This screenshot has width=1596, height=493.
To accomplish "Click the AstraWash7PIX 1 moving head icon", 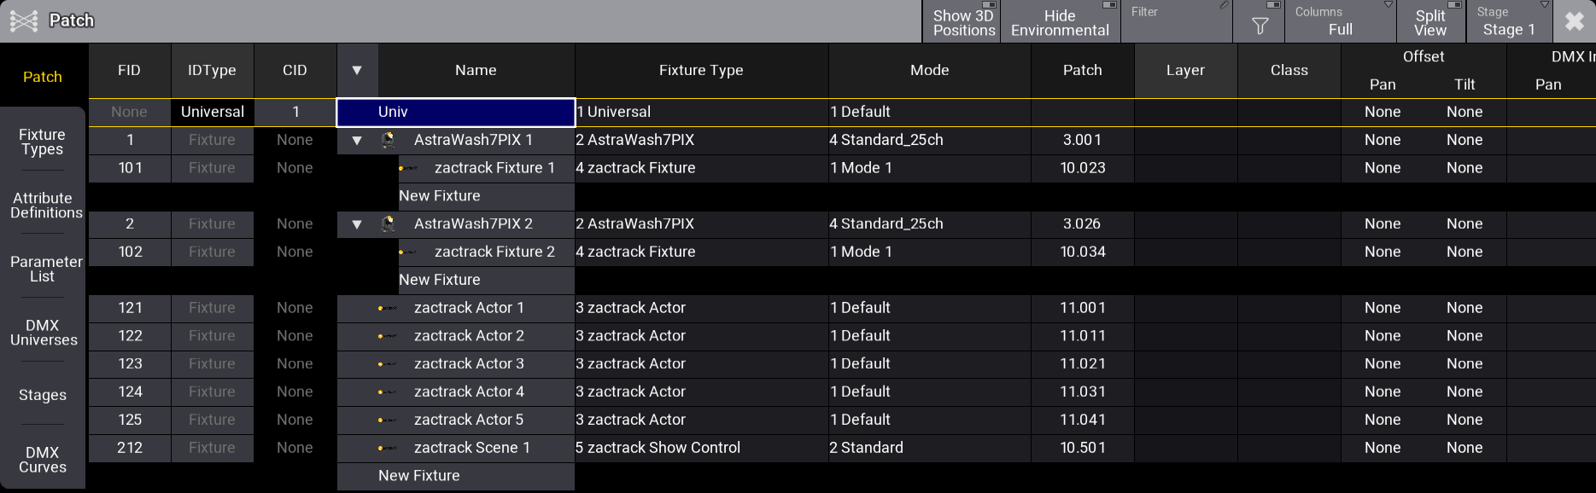I will click(388, 140).
